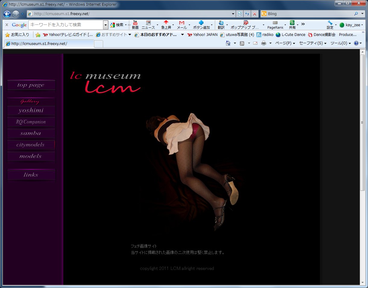Click the RSS feeds icon
368x288 pixels.
(x=242, y=43)
